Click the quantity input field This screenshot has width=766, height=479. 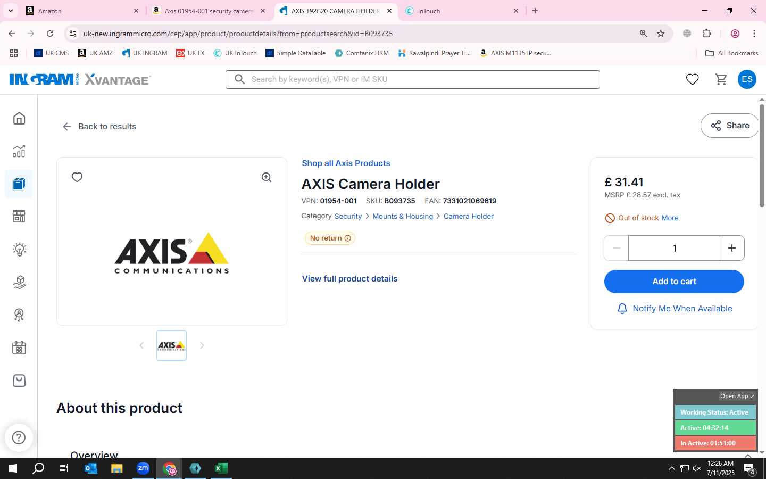pyautogui.click(x=674, y=248)
